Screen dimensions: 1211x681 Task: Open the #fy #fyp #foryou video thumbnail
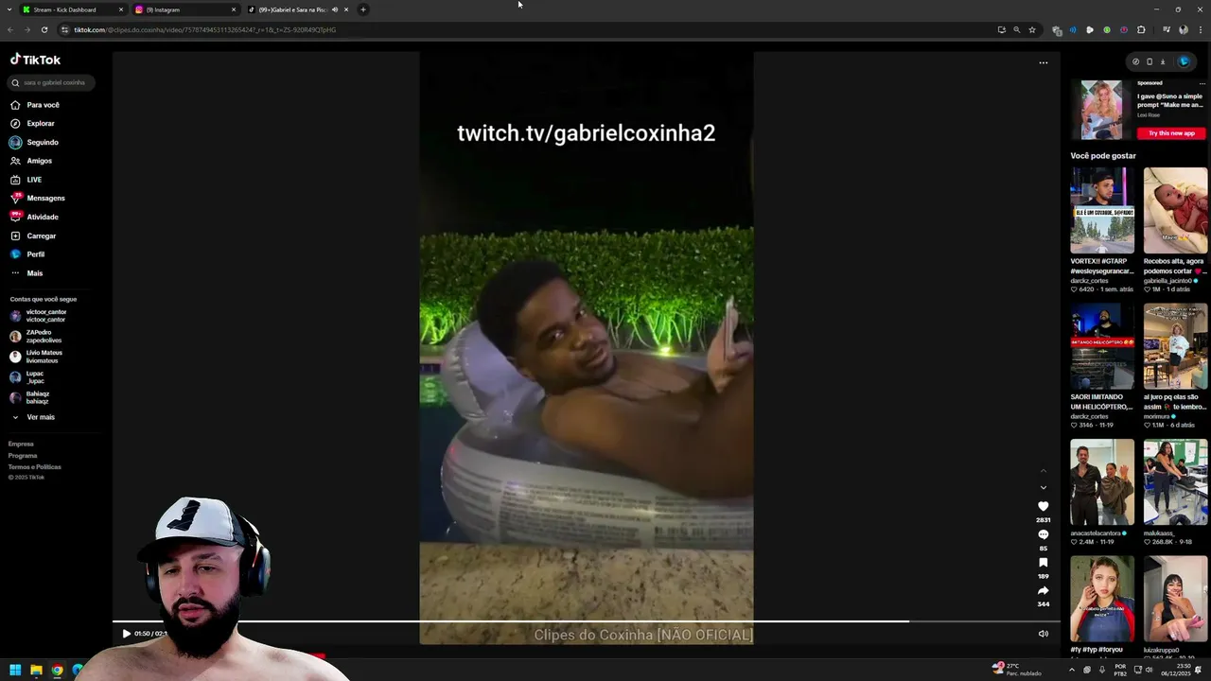pyautogui.click(x=1102, y=599)
